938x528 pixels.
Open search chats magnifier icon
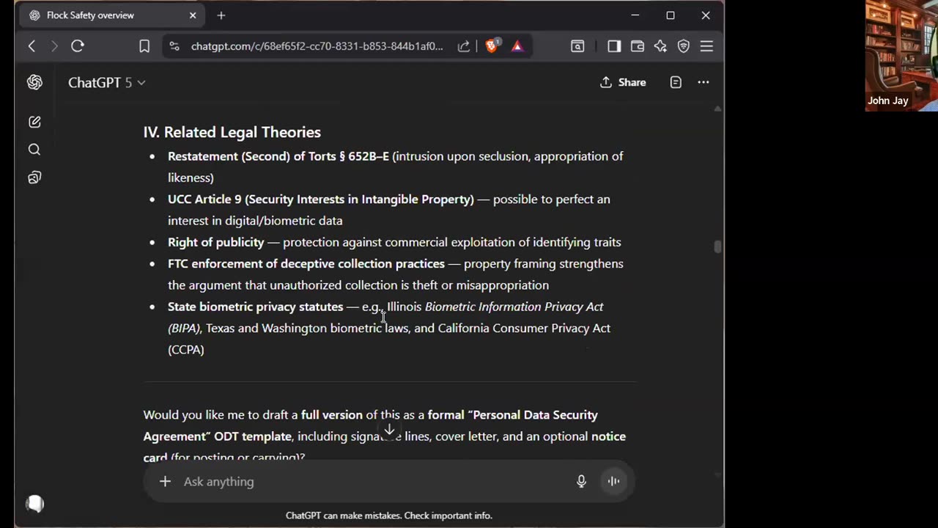coord(34,150)
